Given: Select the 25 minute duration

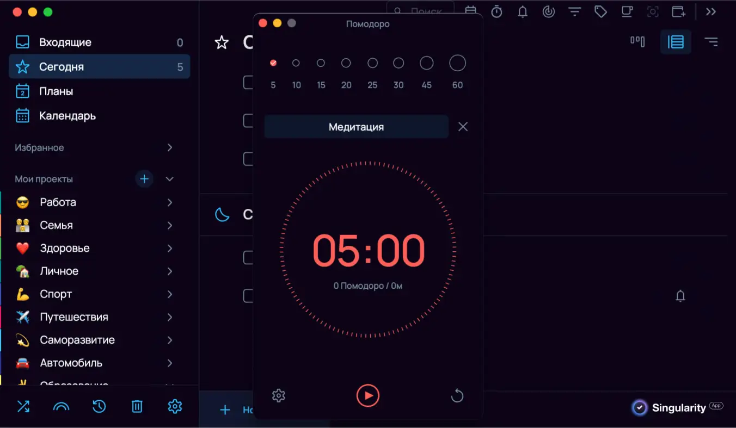Looking at the screenshot, I should click(x=372, y=63).
